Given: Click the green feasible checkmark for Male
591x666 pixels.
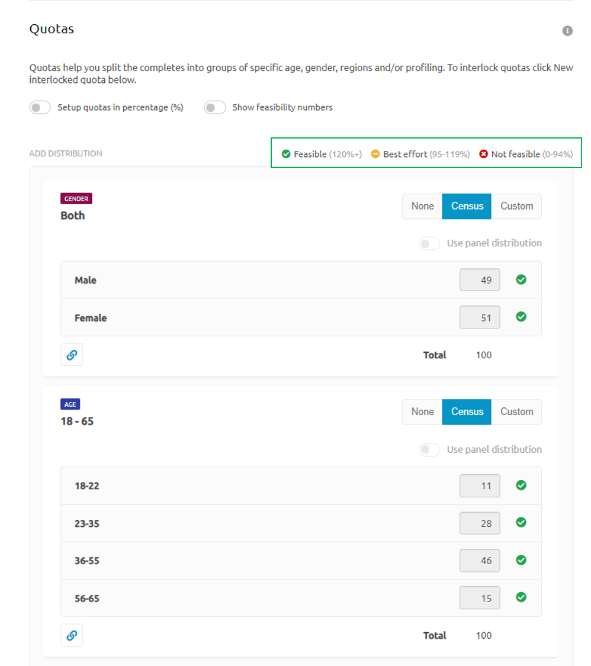Looking at the screenshot, I should click(x=521, y=279).
